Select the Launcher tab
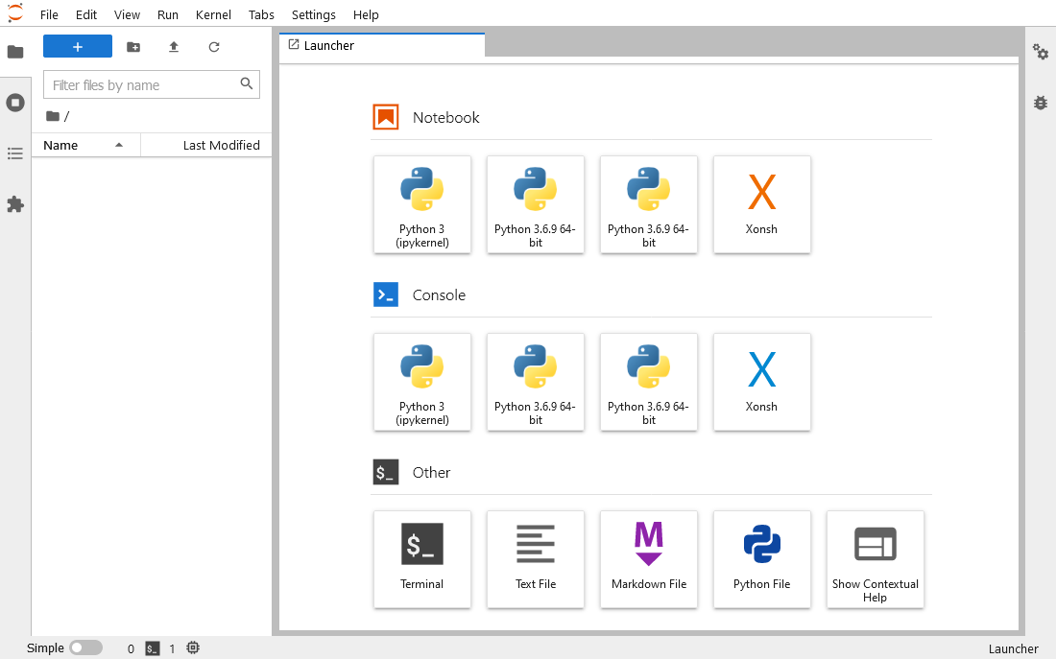The width and height of the screenshot is (1056, 659). [x=382, y=46]
